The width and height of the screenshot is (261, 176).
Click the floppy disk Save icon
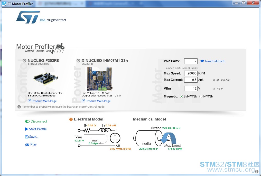tap(27, 137)
